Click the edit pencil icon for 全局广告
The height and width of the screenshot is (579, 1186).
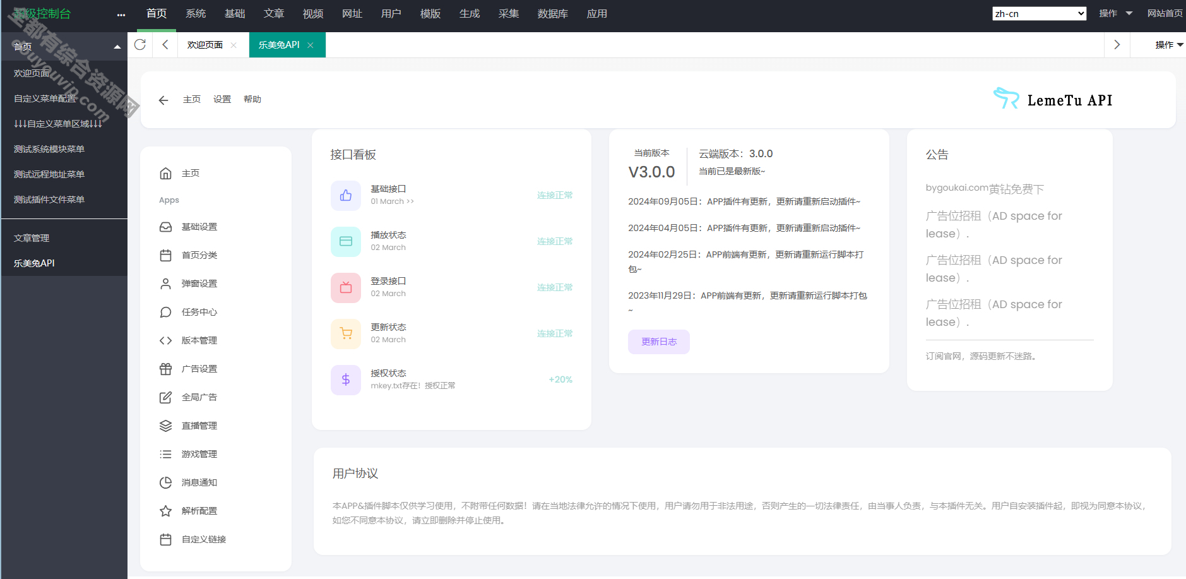coord(165,397)
